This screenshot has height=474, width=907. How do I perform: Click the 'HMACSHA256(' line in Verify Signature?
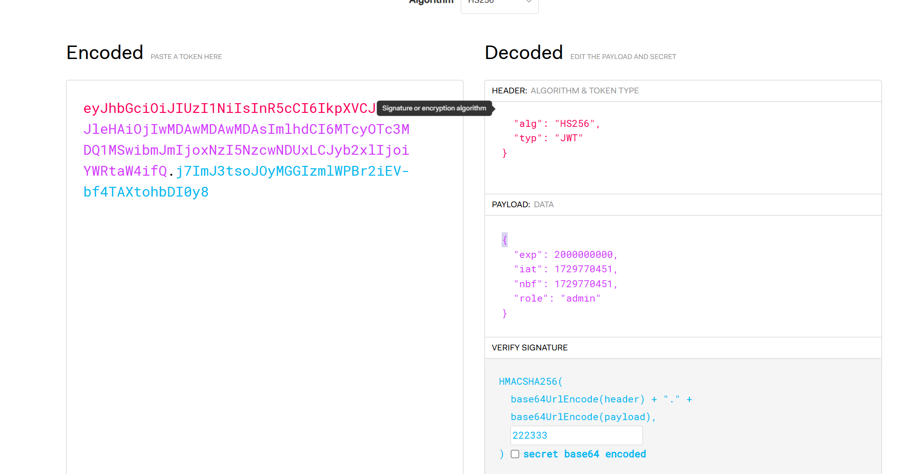[x=531, y=382]
